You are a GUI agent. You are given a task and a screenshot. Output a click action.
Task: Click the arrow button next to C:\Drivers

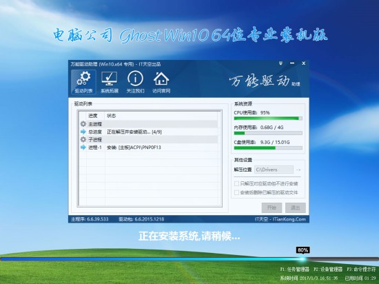298,170
